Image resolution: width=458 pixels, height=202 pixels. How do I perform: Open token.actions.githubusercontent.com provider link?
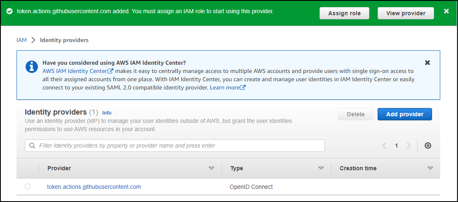click(x=94, y=187)
